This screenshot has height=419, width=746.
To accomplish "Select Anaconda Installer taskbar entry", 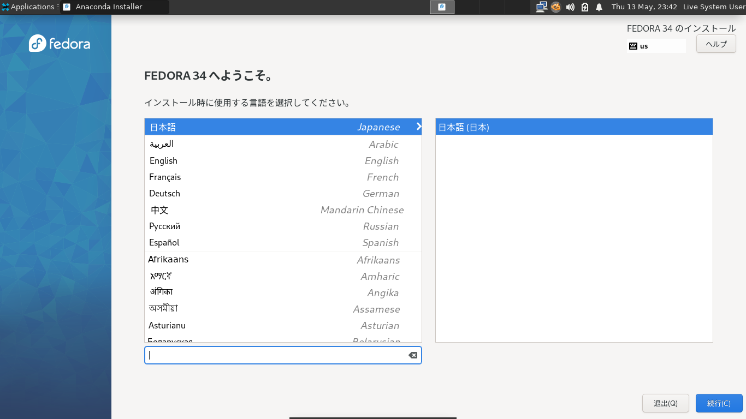I will click(115, 7).
